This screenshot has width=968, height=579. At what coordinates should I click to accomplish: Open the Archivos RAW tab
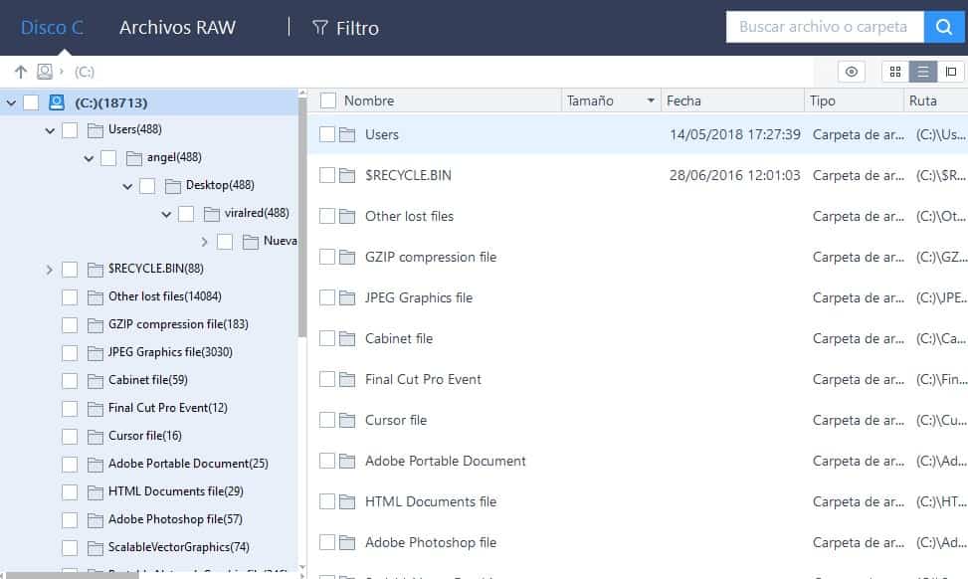(x=177, y=28)
